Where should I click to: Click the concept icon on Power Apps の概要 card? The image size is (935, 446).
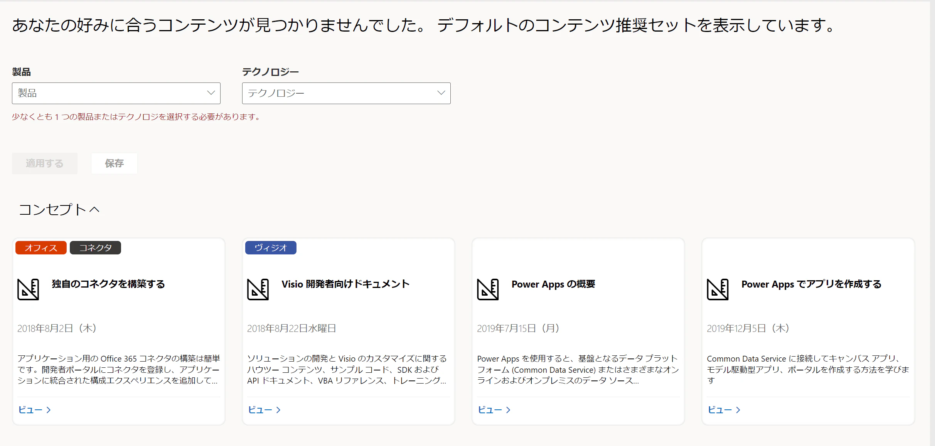click(x=488, y=289)
